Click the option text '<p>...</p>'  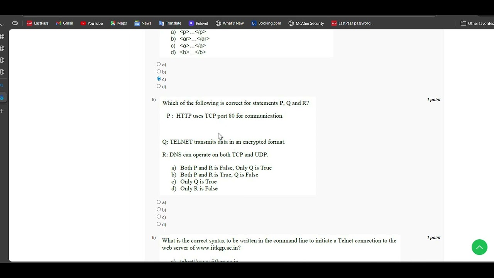pyautogui.click(x=193, y=32)
